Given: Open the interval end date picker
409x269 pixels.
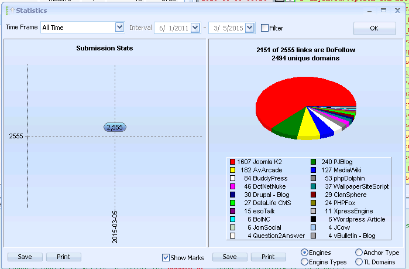Looking at the screenshot, I should (x=250, y=28).
